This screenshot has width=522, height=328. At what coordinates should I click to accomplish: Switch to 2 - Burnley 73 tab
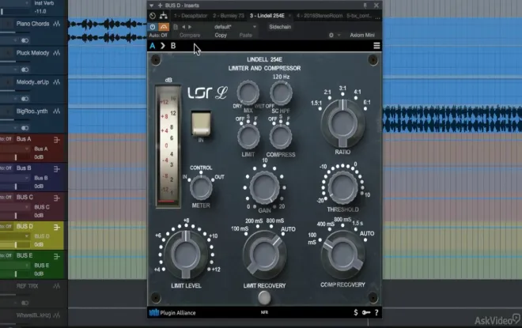point(229,16)
